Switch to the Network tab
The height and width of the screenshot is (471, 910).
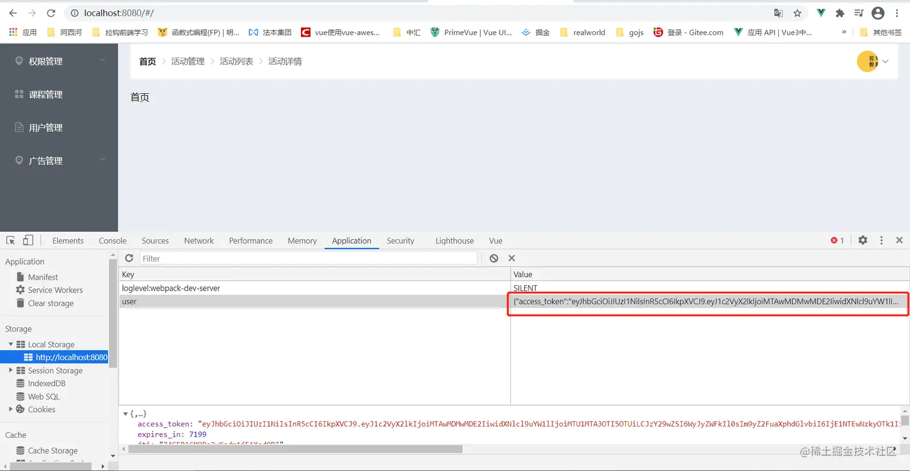[199, 241]
